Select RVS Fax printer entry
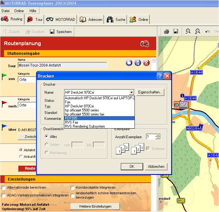219x212 pixels. 99,122
